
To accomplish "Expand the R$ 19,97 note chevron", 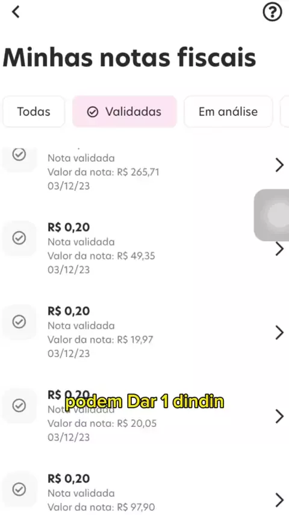I will point(279,332).
